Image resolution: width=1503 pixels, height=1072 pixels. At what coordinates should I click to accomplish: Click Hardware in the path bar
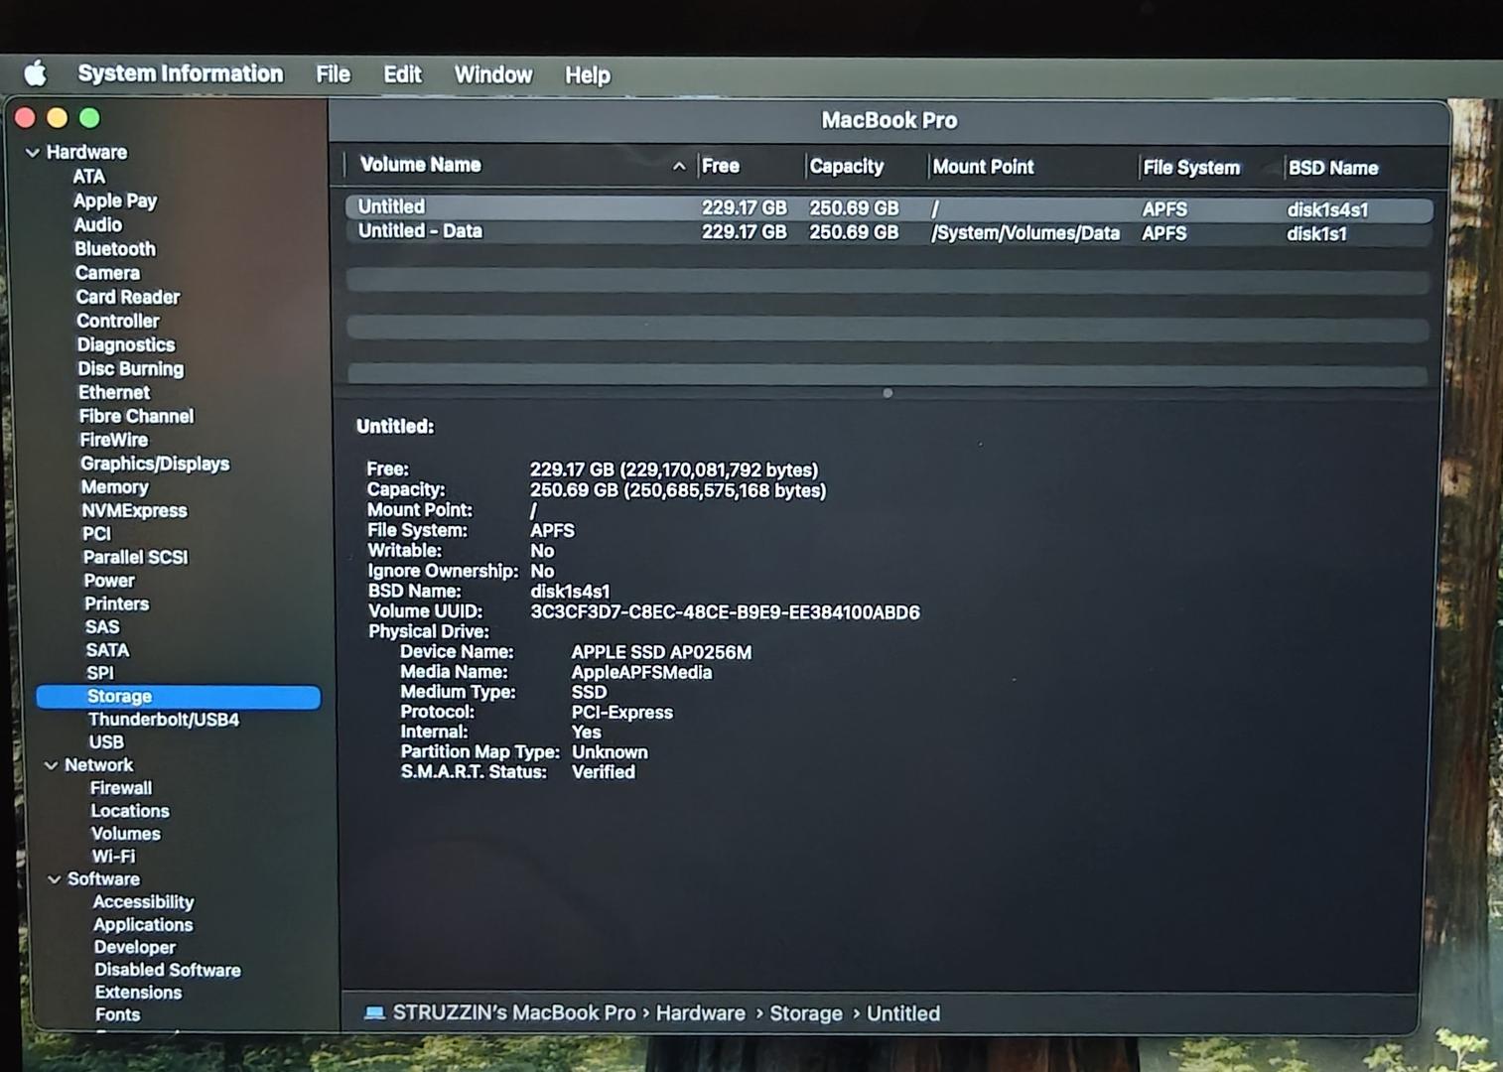700,1013
